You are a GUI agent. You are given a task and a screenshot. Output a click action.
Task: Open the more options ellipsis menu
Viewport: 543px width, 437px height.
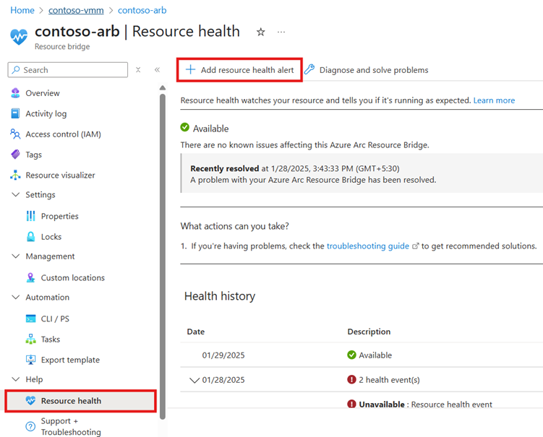pos(281,33)
